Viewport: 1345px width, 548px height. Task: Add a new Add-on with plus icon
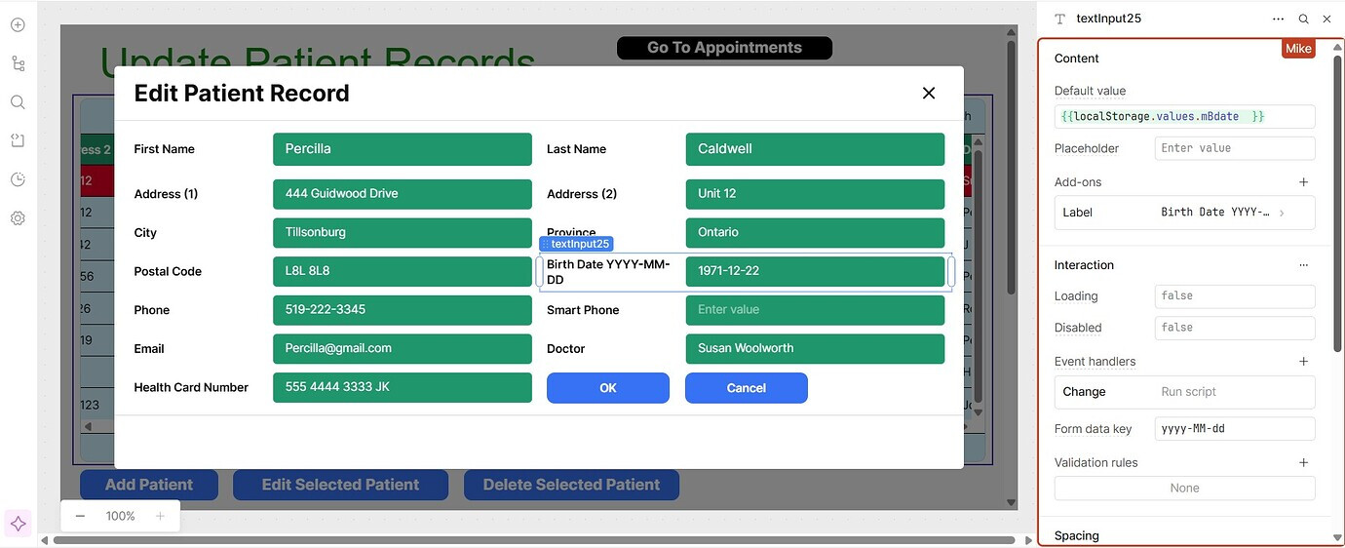[1303, 182]
